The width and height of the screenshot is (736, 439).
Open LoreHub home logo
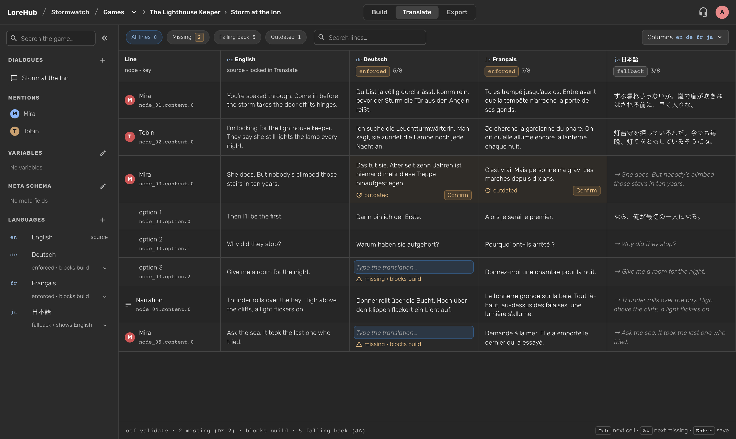[x=22, y=12]
